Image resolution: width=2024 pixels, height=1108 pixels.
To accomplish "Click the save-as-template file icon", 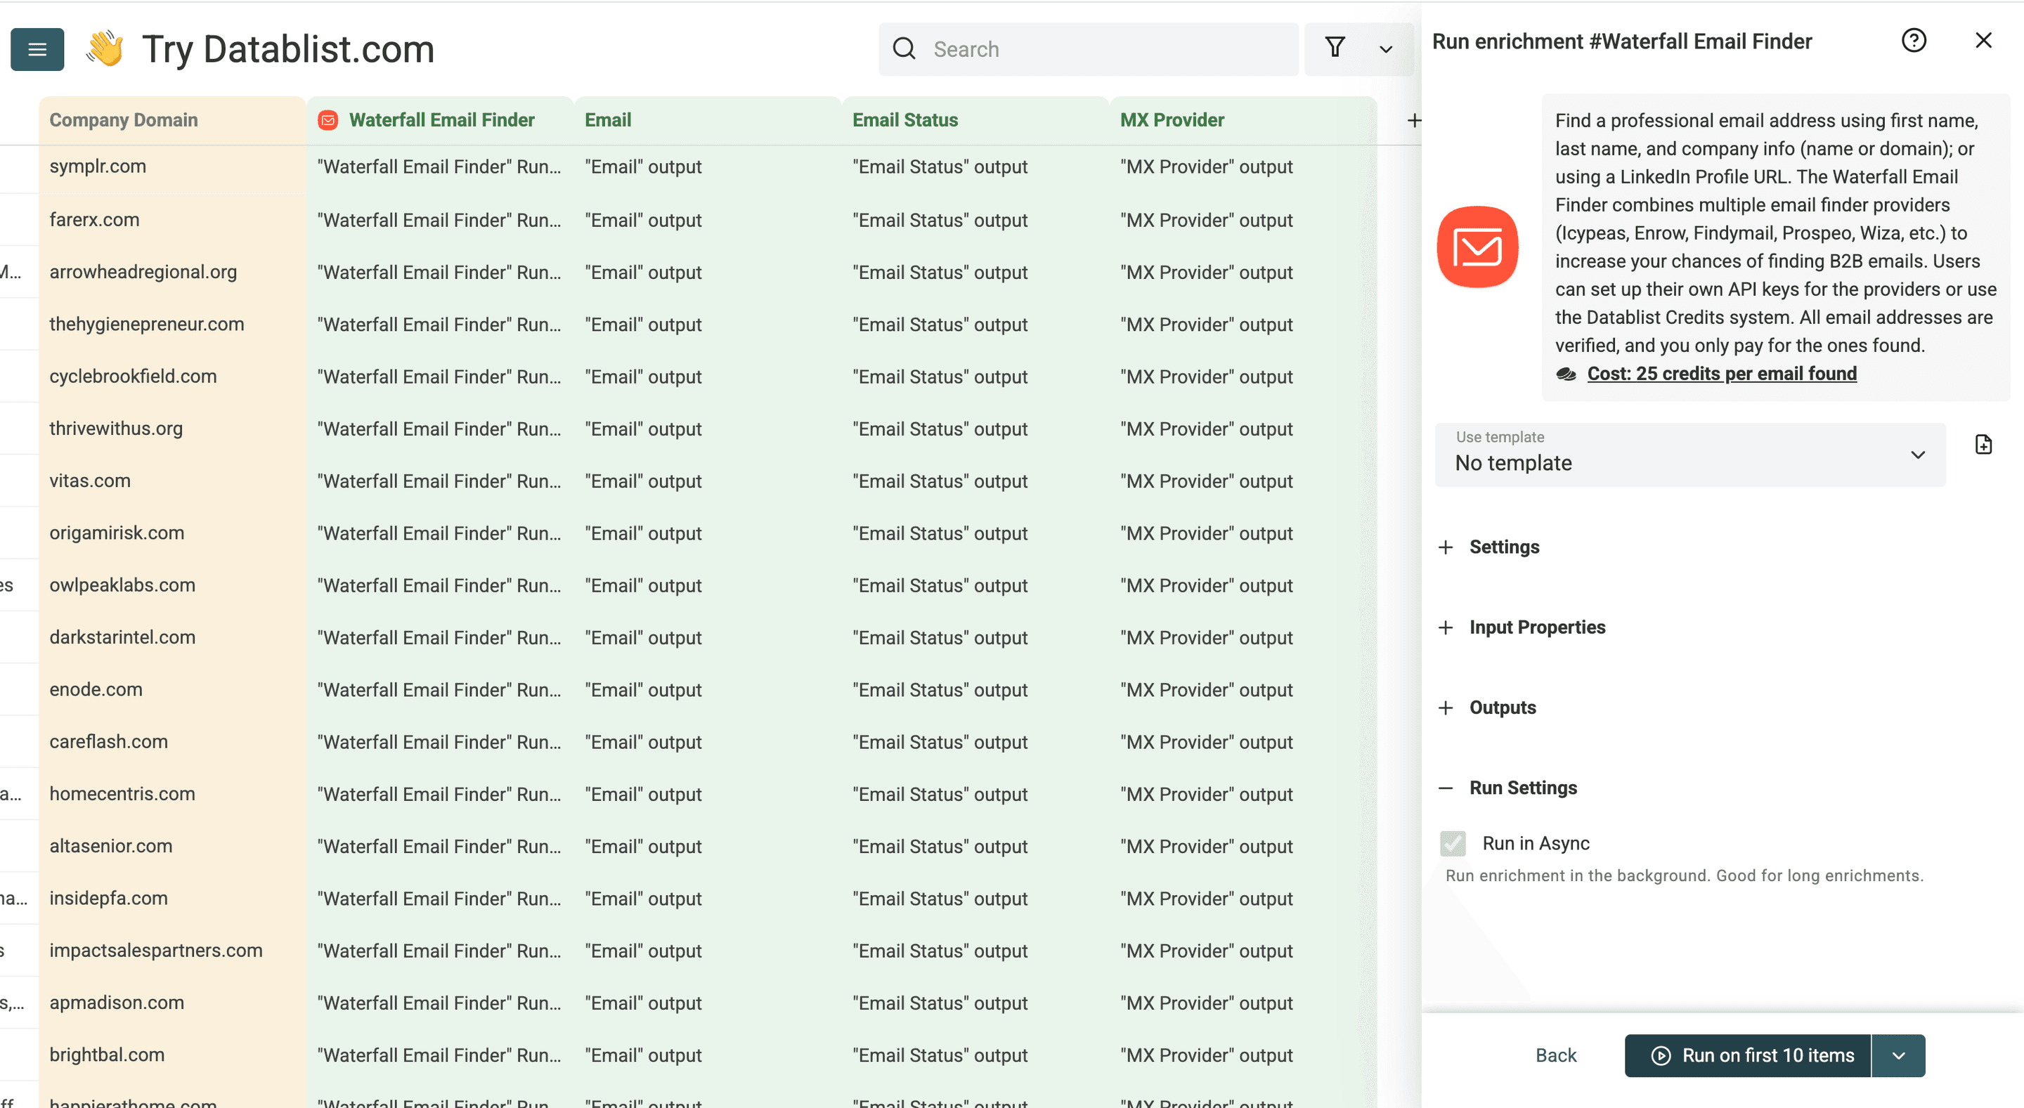I will (1983, 445).
